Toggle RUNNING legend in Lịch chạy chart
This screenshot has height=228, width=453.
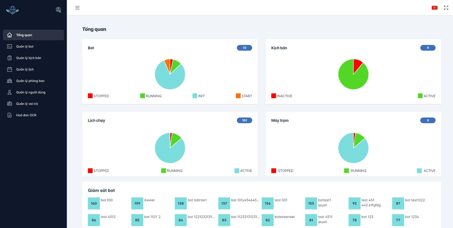click(172, 171)
